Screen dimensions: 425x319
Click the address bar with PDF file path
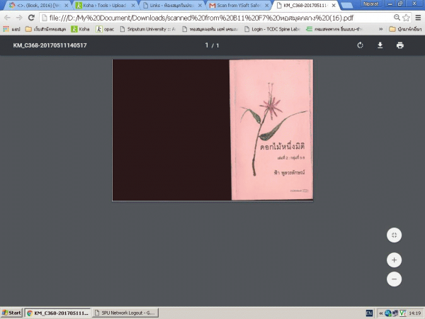tap(212, 17)
